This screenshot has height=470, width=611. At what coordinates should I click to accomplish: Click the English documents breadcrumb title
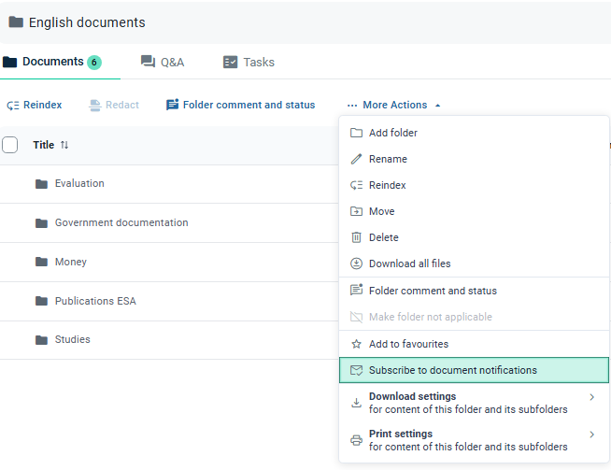point(87,22)
